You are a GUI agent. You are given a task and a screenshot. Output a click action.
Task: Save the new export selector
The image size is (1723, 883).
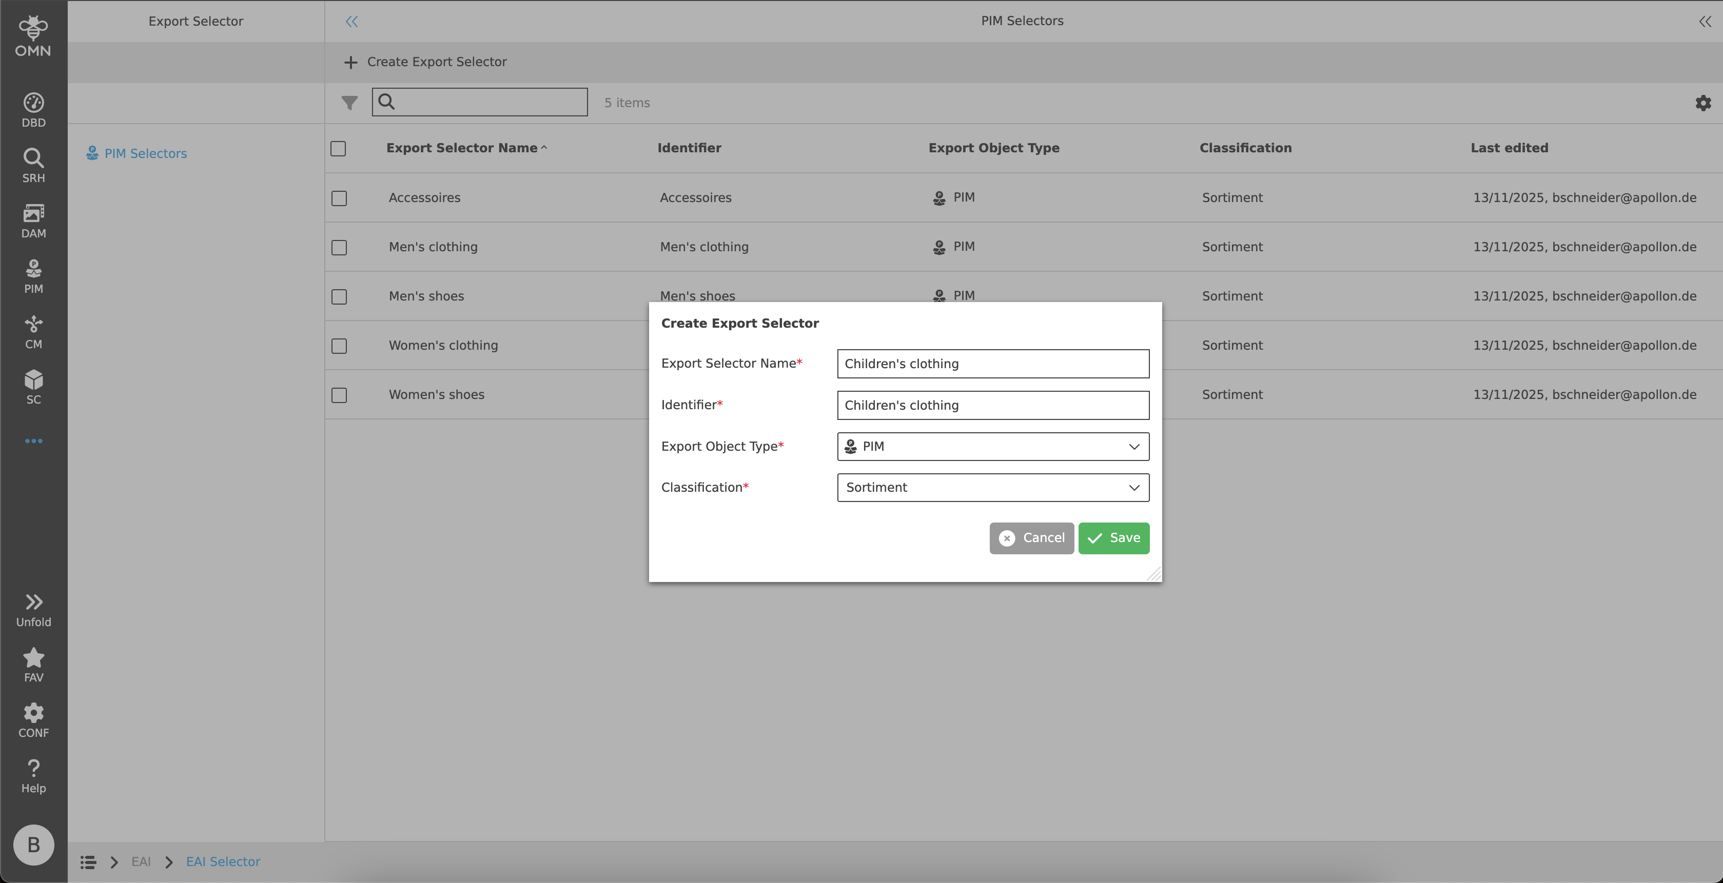pyautogui.click(x=1113, y=538)
